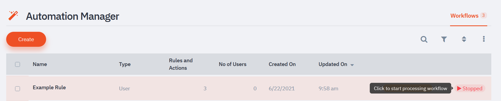Viewport: 501px width, 101px height.
Task: Click the No of Users column header
Action: tap(233, 64)
